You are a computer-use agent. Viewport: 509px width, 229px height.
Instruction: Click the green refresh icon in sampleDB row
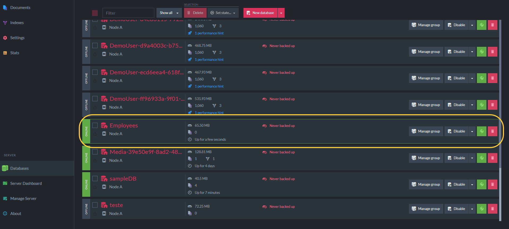481,185
